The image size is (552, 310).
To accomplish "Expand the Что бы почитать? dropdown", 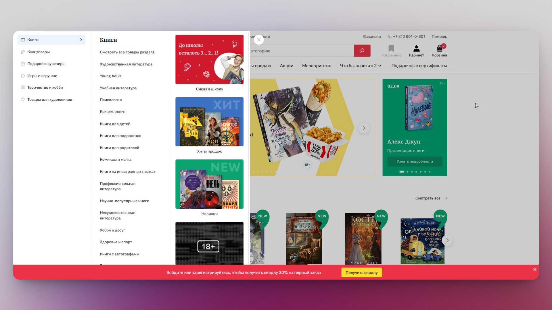I will (x=361, y=66).
